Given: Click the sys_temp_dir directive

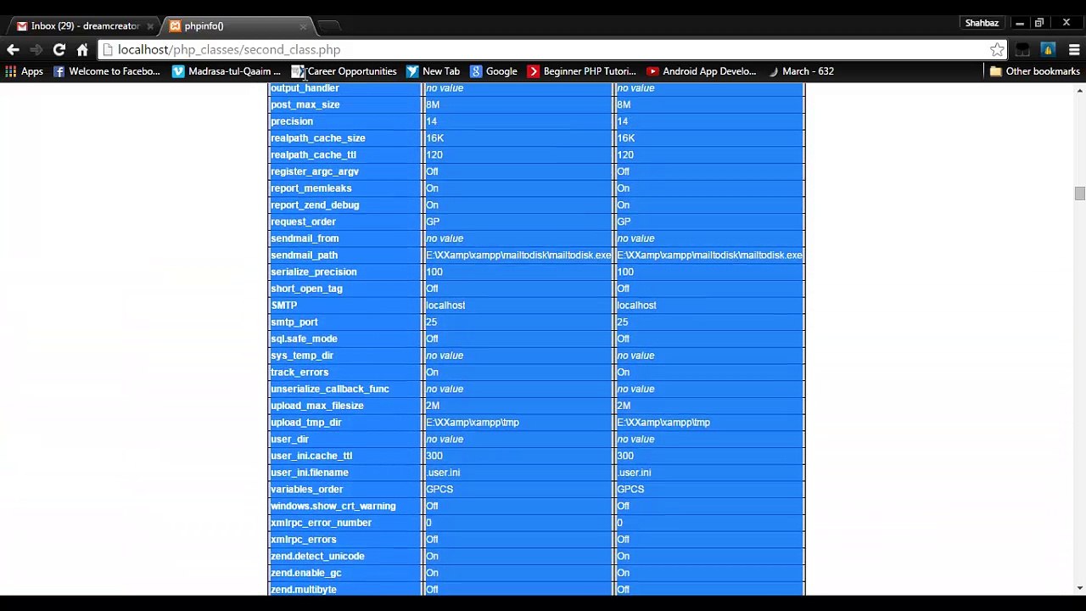Looking at the screenshot, I should coord(302,356).
